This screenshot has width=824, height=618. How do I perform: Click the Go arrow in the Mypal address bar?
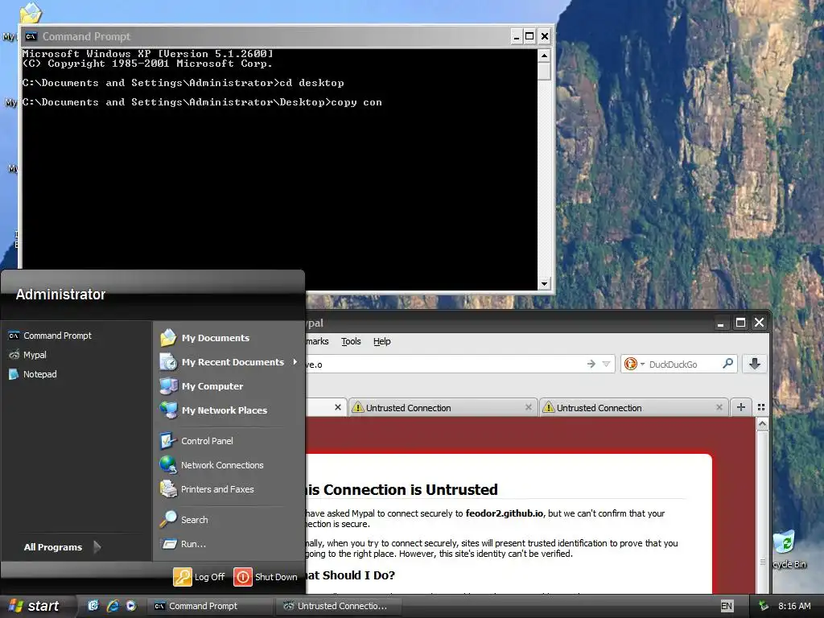coord(591,364)
